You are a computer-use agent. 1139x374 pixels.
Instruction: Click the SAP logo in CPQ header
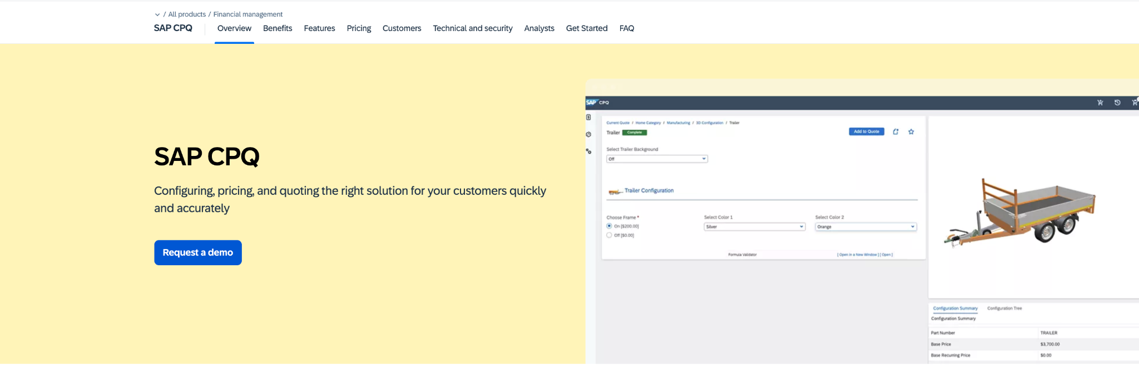[591, 103]
